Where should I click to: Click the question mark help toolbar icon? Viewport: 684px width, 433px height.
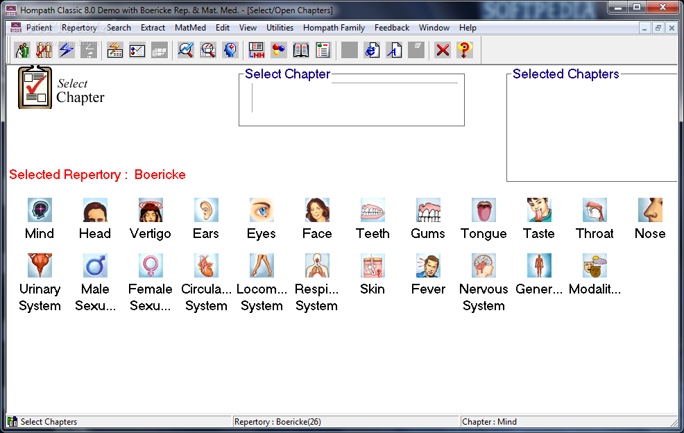[465, 50]
